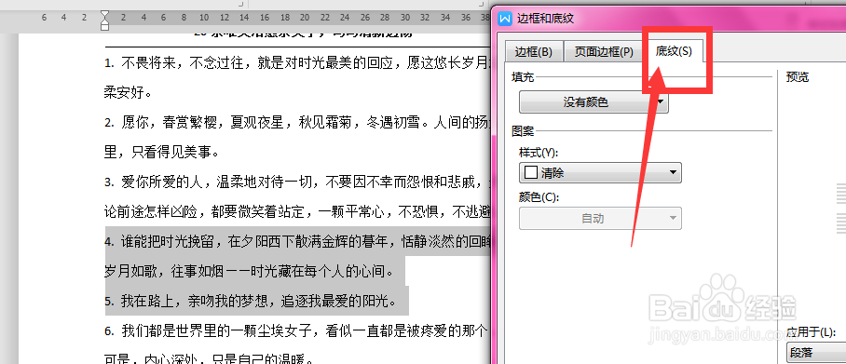This screenshot has height=364, width=846.
Task: Click the 清除 pattern swatch box
Action: pyautogui.click(x=531, y=173)
